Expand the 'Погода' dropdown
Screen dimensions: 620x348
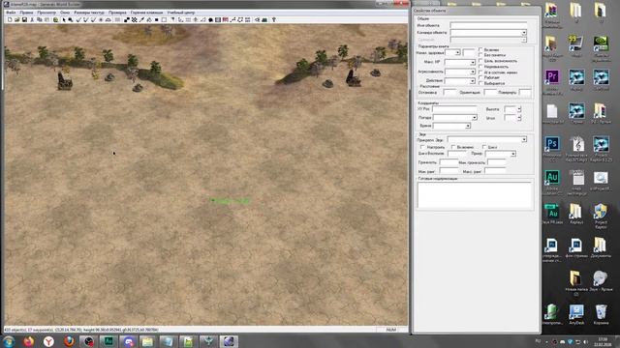click(475, 118)
